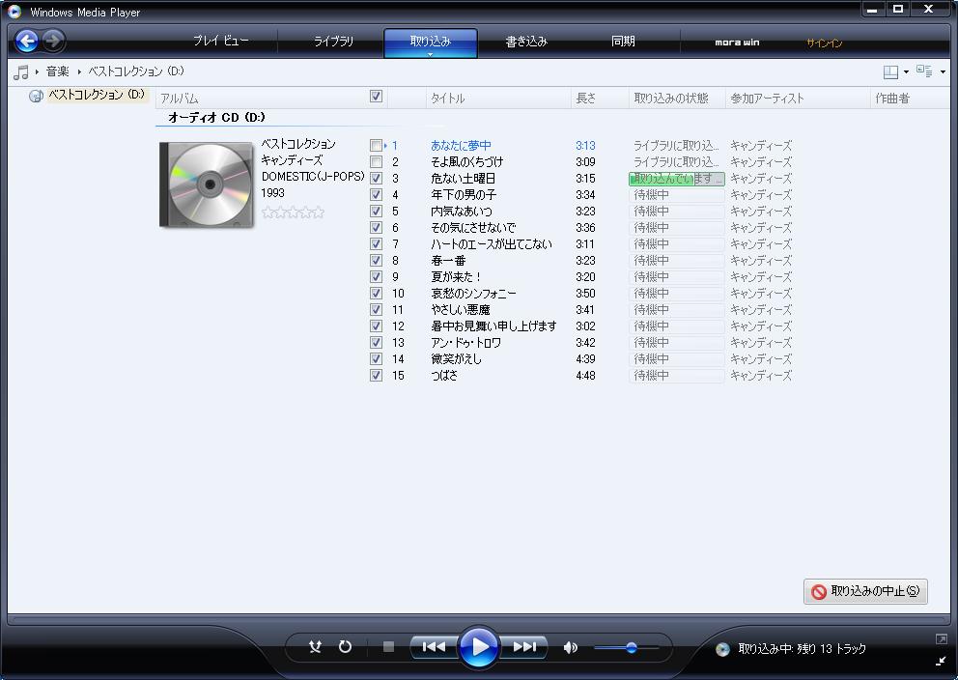Toggle repeat playback

tap(345, 646)
